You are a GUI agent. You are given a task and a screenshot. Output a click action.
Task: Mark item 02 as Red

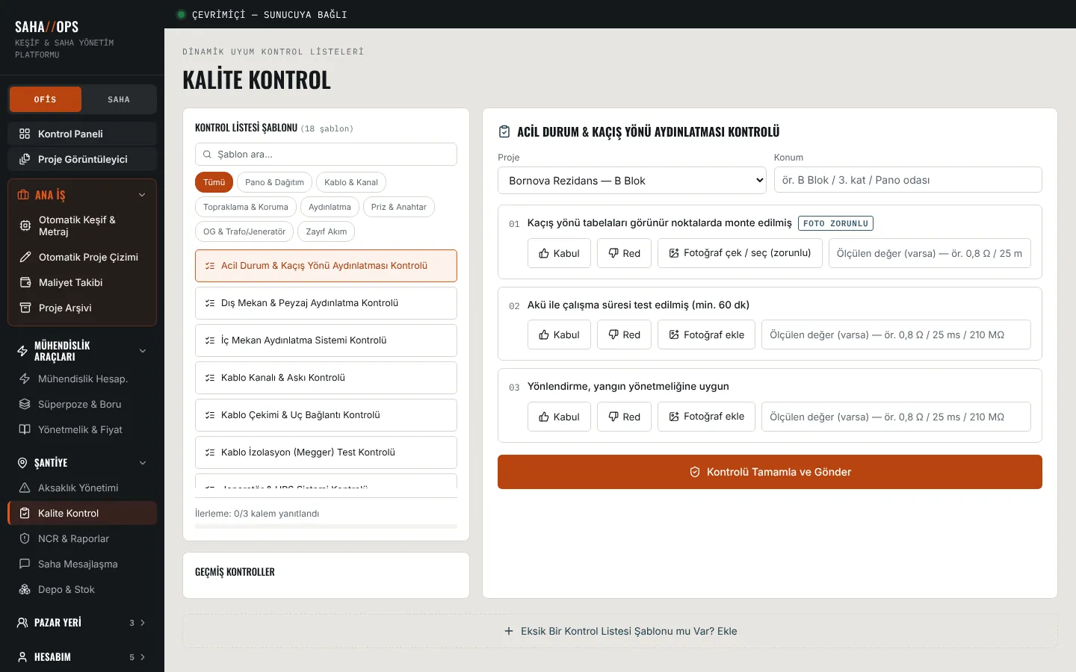click(624, 335)
